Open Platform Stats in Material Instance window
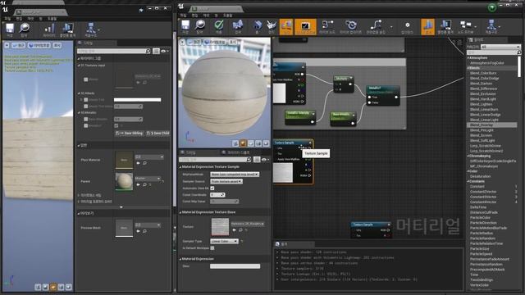The height and width of the screenshot is (295, 525). [x=67, y=29]
